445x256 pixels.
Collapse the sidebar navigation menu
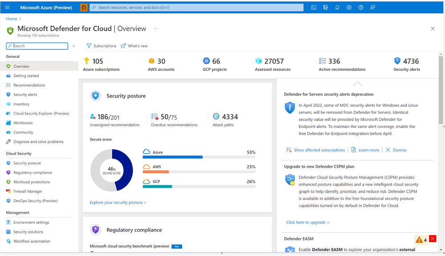73,46
